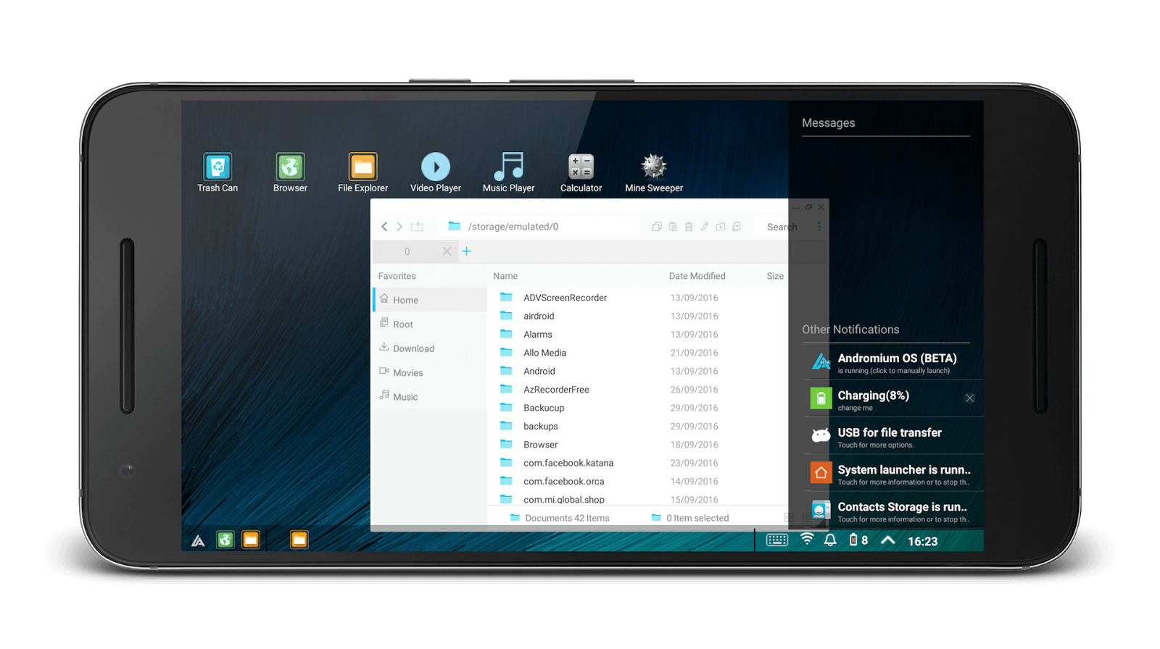Click the battery indicator showing 8
The width and height of the screenshot is (1160, 649).
pos(858,540)
